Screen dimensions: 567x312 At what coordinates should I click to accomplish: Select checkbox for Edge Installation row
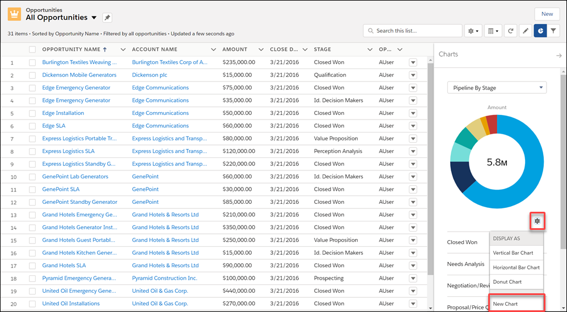click(x=32, y=113)
